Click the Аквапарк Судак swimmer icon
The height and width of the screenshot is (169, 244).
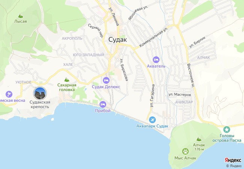152,120
